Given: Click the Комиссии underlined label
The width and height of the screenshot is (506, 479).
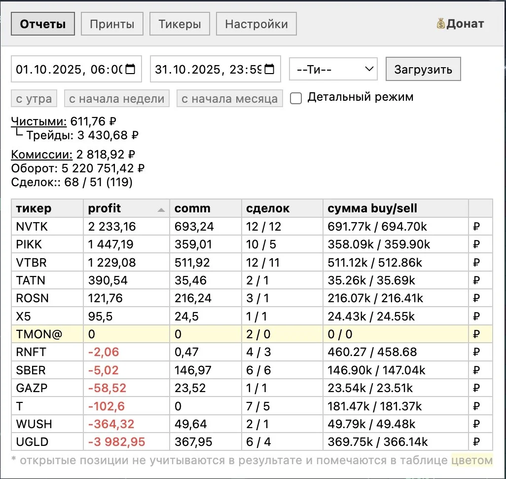Looking at the screenshot, I should (42, 155).
